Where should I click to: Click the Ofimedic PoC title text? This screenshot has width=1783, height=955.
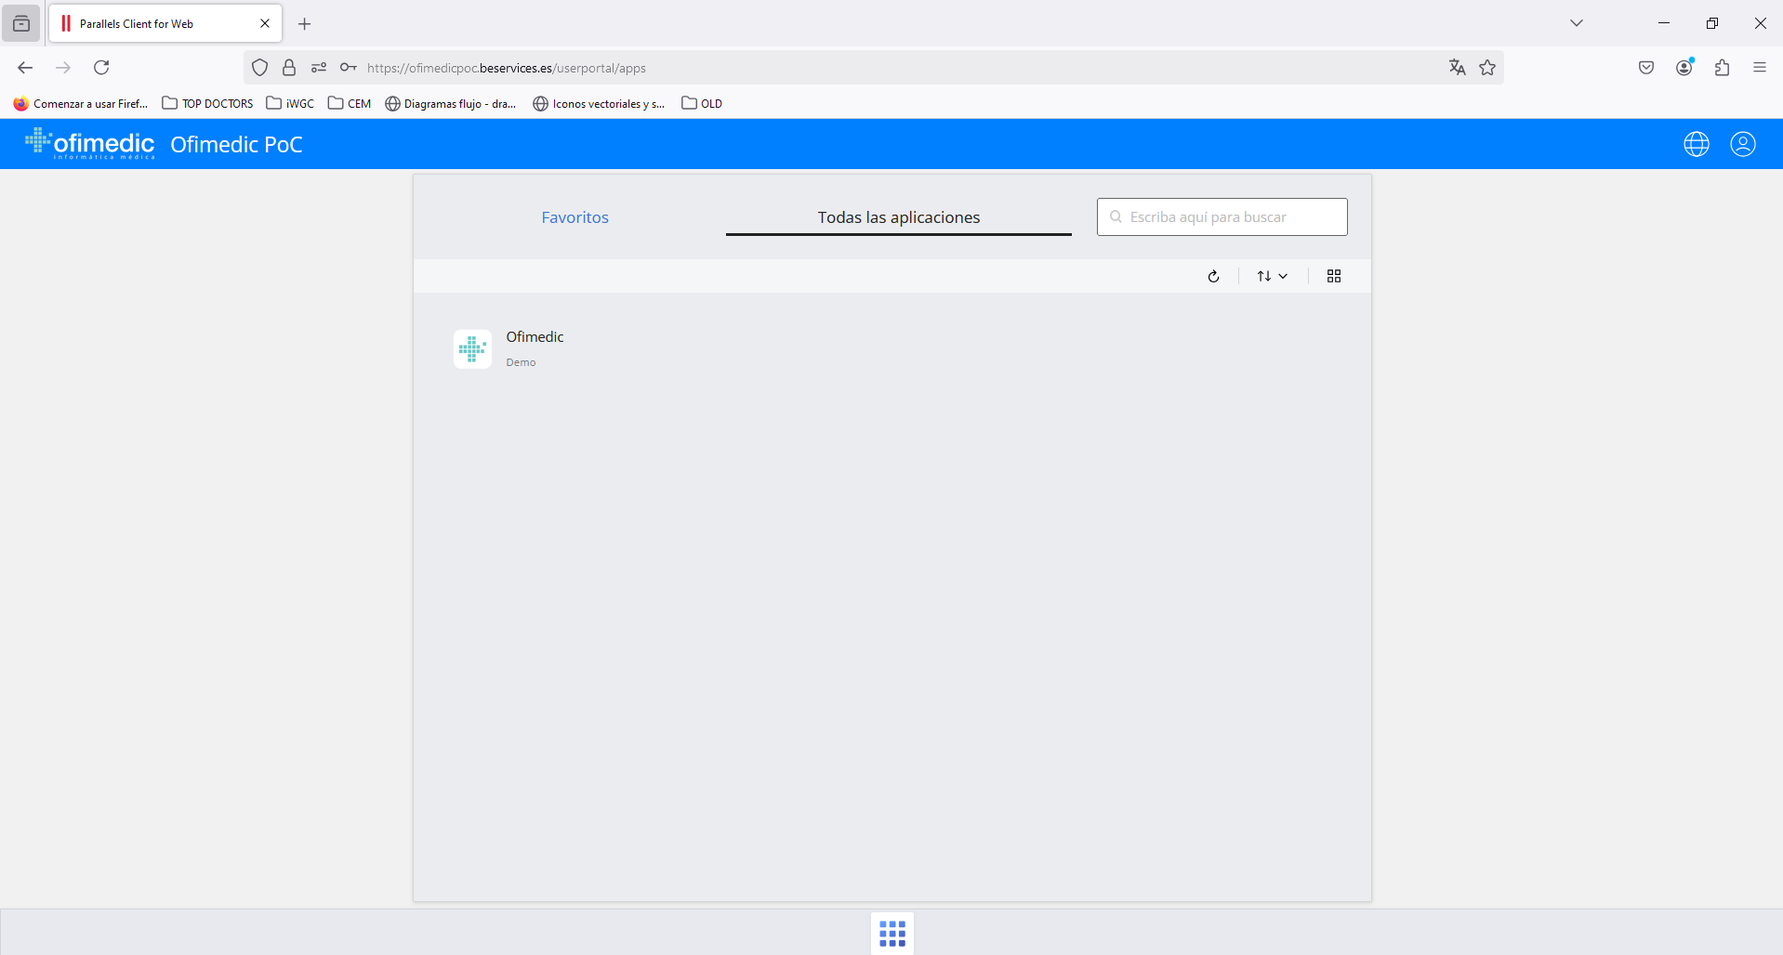(x=236, y=145)
